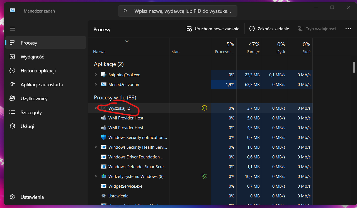Click the 1,9% CPU cell

pyautogui.click(x=224, y=84)
